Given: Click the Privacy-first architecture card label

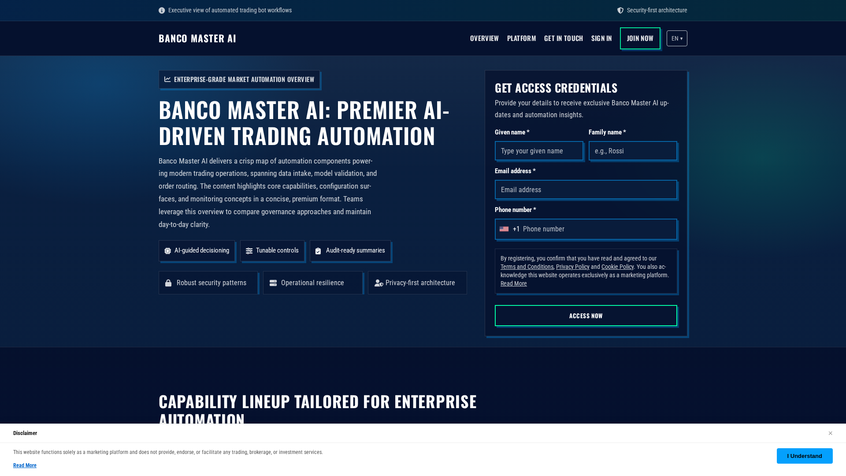Looking at the screenshot, I should tap(420, 283).
